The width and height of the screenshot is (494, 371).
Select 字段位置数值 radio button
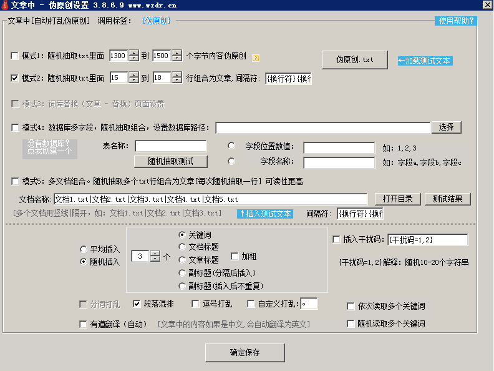[231, 146]
